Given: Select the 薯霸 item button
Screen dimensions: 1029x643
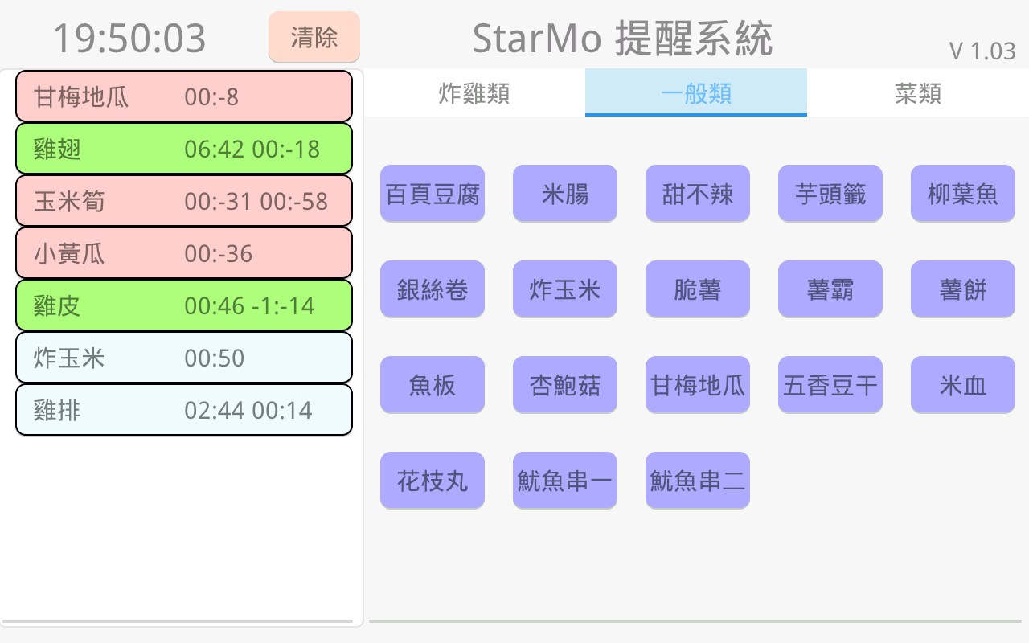Looking at the screenshot, I should coord(830,289).
